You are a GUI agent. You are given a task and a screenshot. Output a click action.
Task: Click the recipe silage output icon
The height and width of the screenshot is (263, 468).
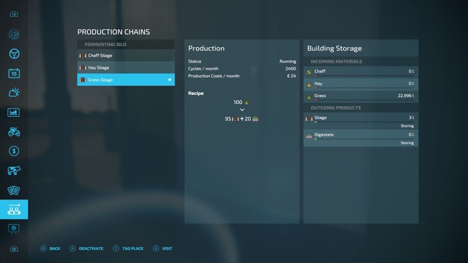235,119
